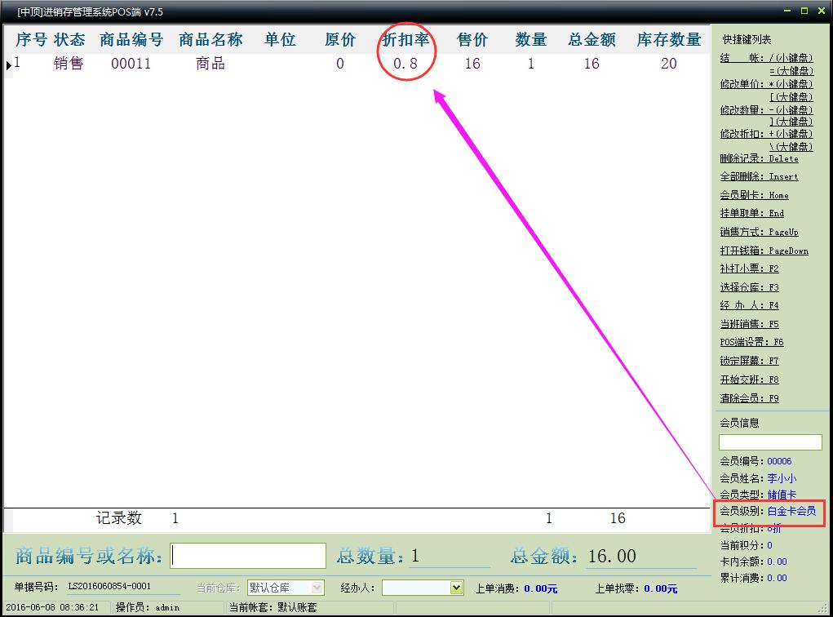Viewport: 833px width, 617px height.
Task: Click 清除会员: F9 shortcut
Action: click(749, 398)
